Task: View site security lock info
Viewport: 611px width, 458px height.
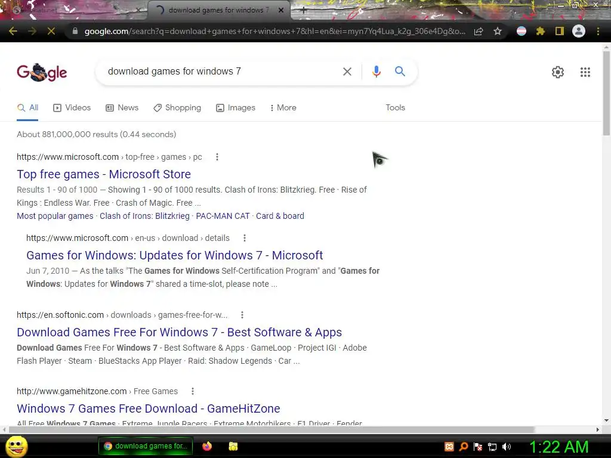Action: [x=75, y=31]
